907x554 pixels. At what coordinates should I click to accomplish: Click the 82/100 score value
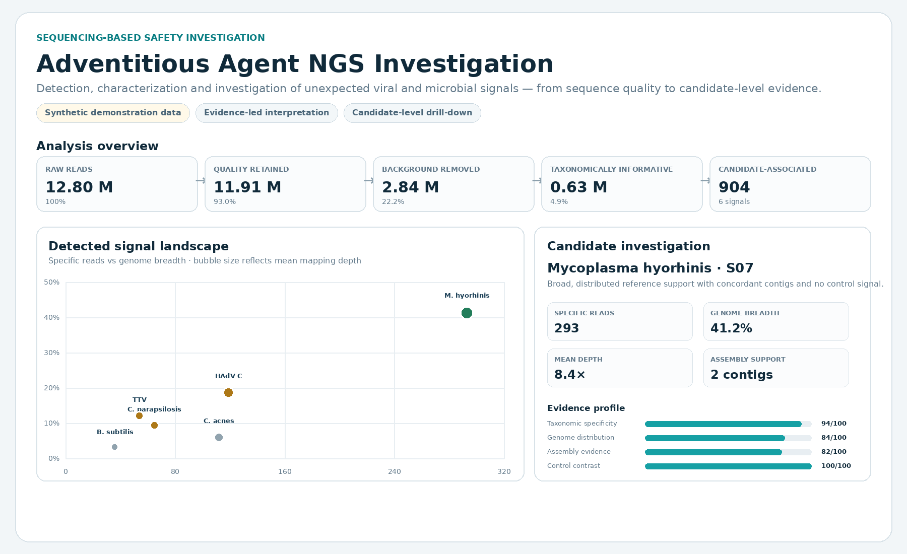pos(834,452)
